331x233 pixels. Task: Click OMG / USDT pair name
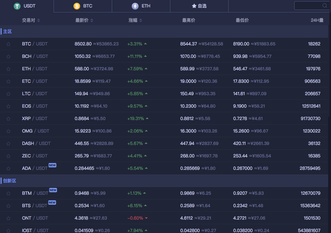(35, 131)
